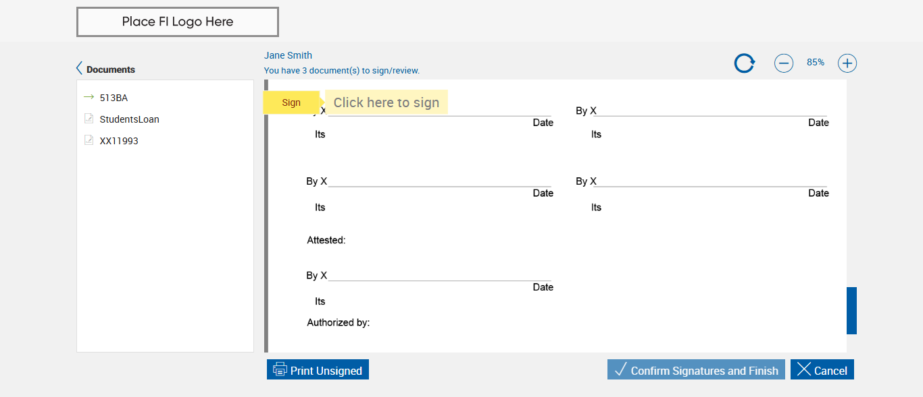Click the second-row right 'By X' signature line

click(709, 182)
